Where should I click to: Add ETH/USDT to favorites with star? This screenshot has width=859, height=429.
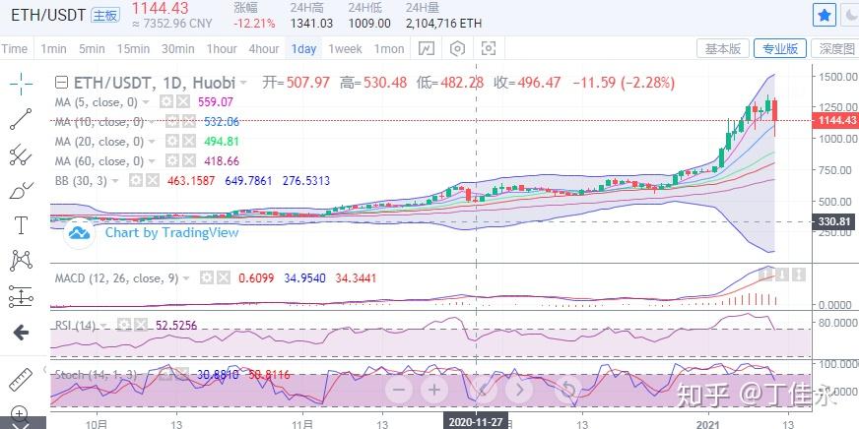pyautogui.click(x=824, y=15)
